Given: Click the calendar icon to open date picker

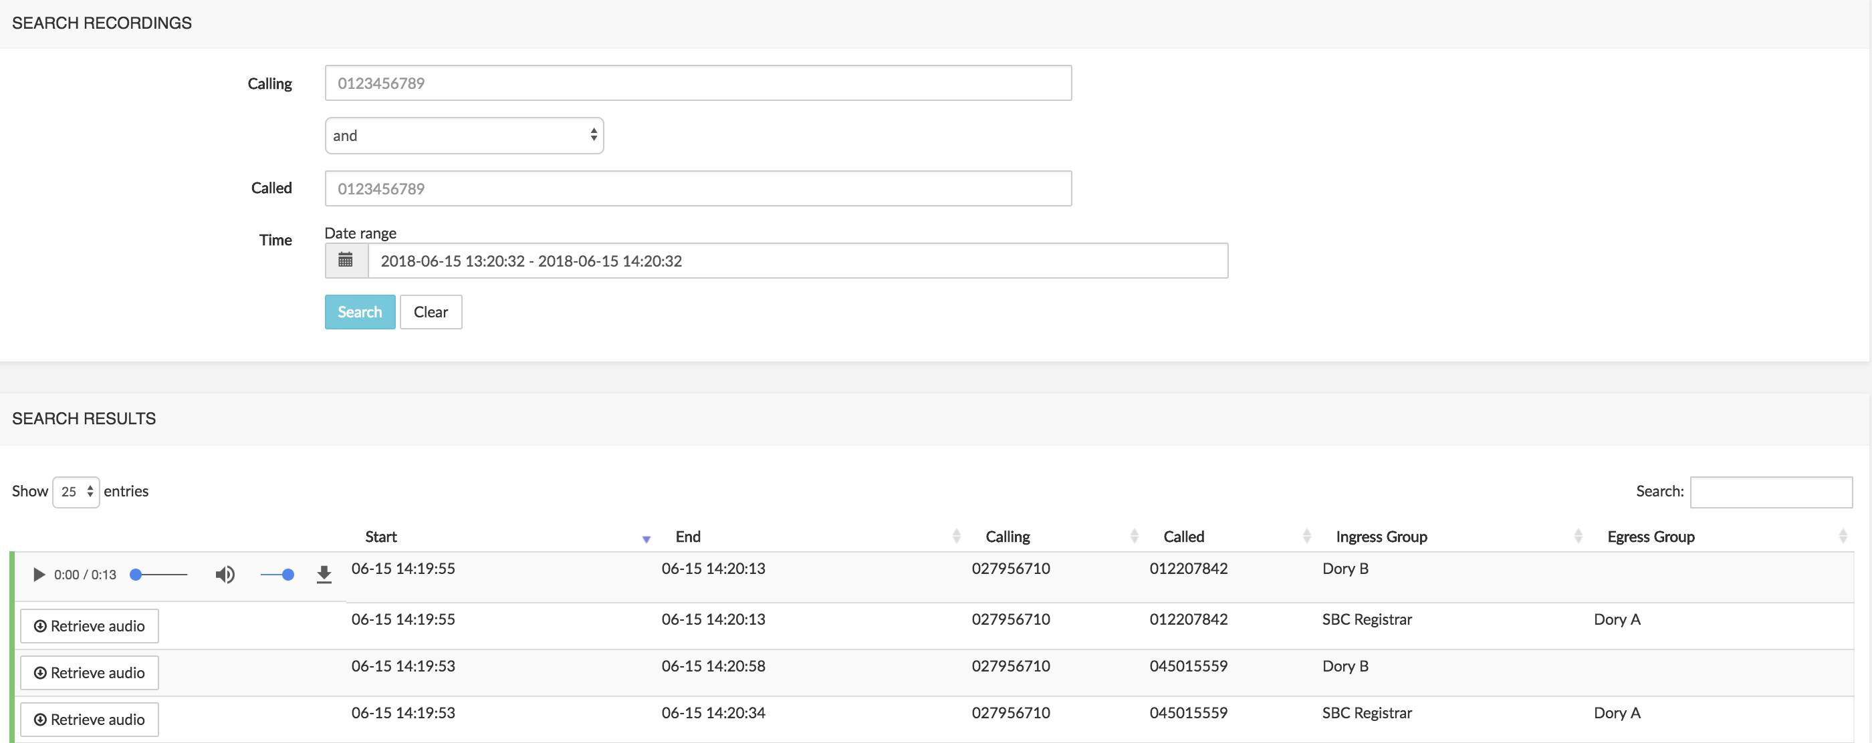Looking at the screenshot, I should [x=346, y=260].
